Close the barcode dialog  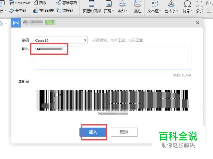[x=198, y=23]
